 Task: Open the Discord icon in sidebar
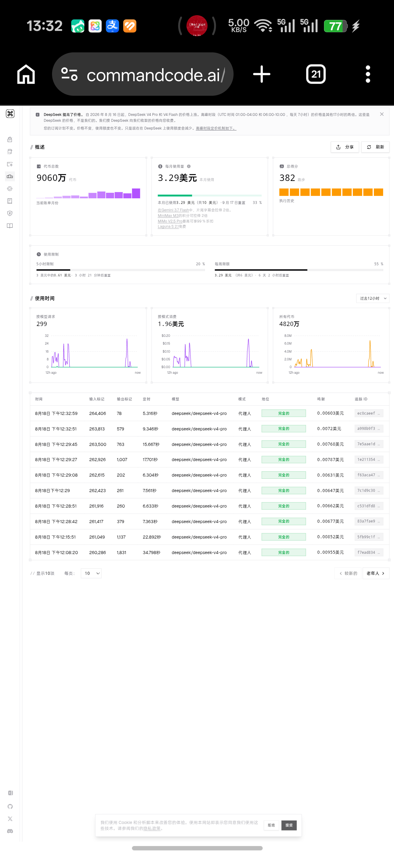tap(10, 831)
